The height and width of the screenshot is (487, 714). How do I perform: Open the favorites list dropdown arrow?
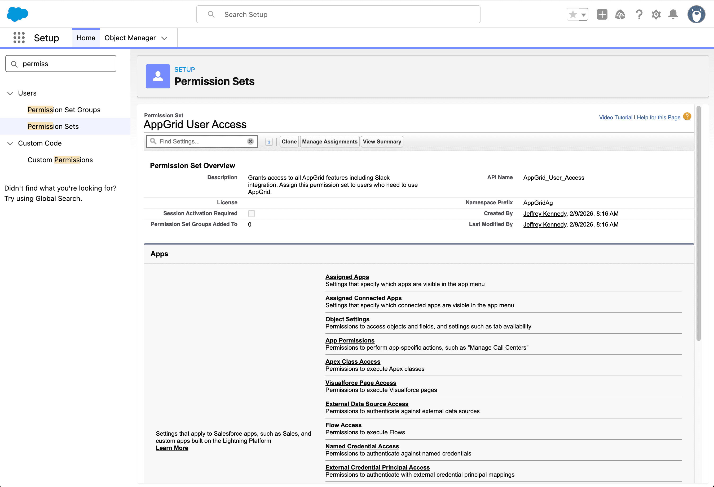[x=583, y=14]
